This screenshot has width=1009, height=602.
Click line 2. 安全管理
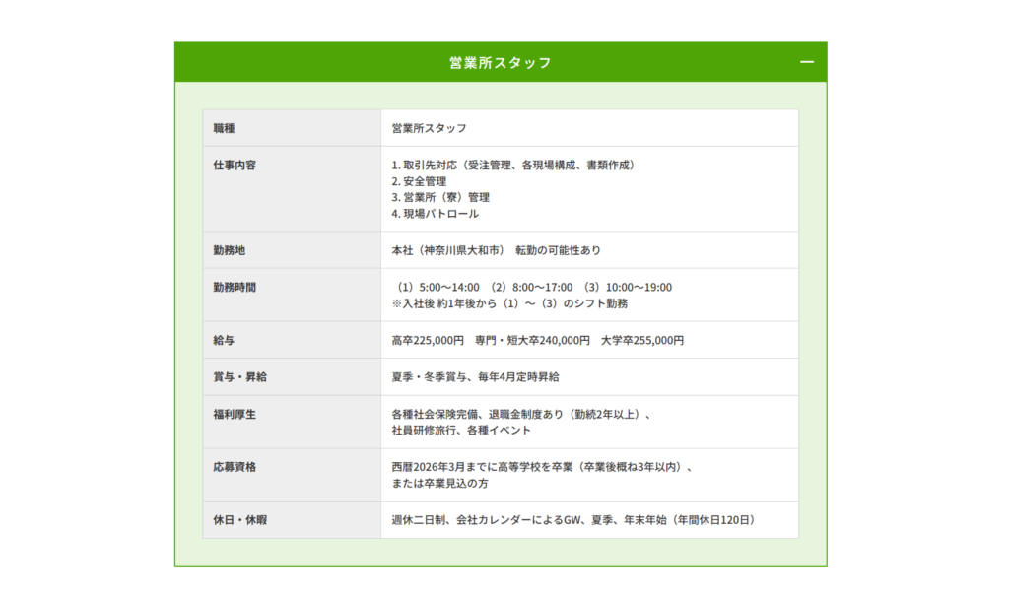click(x=419, y=181)
